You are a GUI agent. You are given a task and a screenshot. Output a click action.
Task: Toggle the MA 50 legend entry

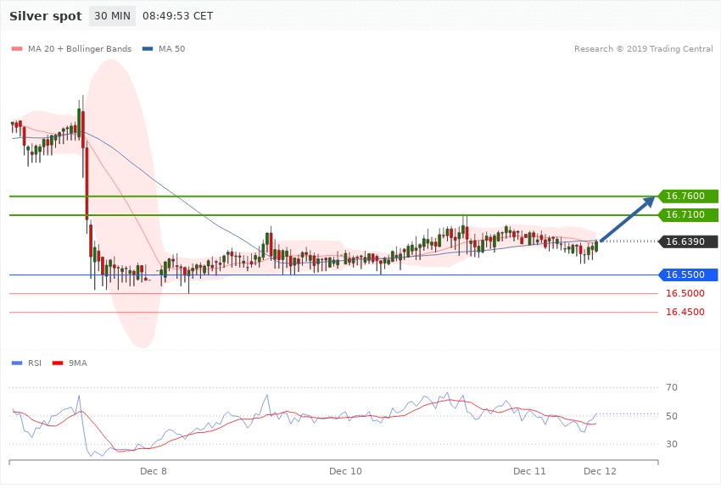[x=170, y=49]
